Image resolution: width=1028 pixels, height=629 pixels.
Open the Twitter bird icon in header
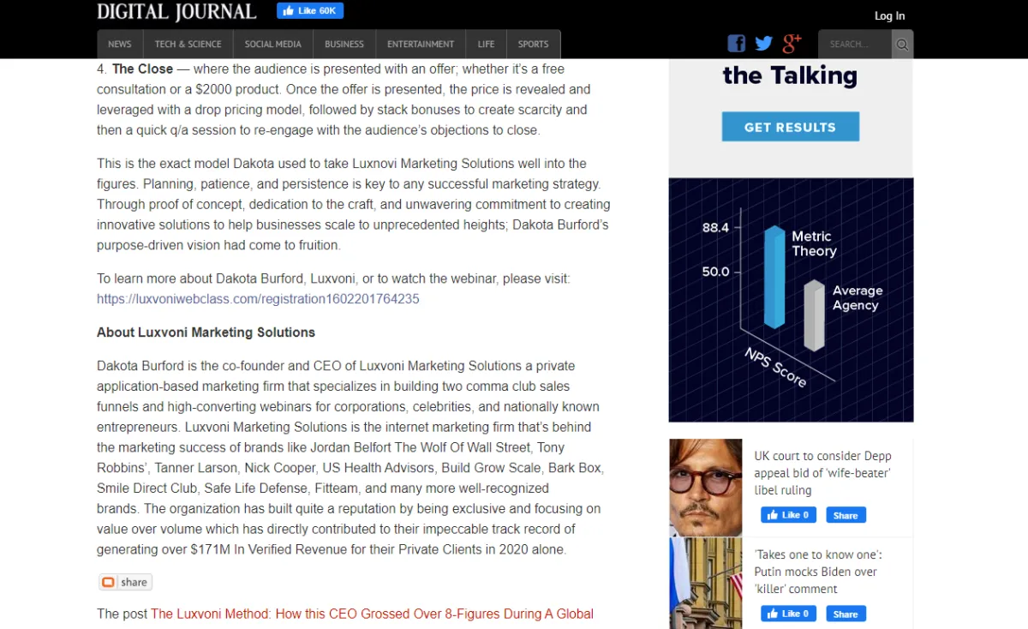763,44
